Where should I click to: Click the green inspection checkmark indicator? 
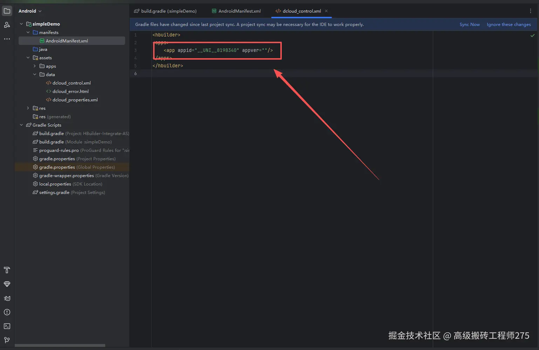[x=532, y=35]
